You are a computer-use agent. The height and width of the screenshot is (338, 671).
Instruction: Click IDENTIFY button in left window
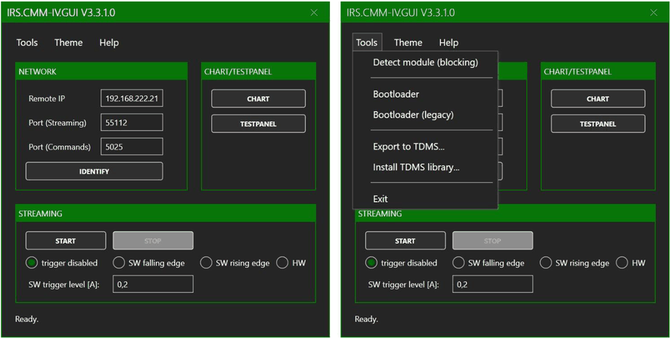94,171
